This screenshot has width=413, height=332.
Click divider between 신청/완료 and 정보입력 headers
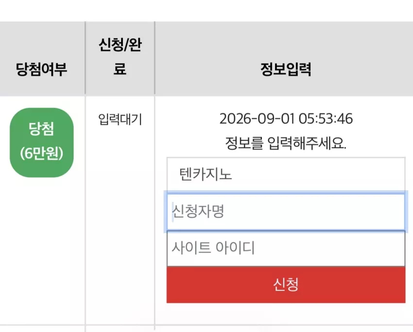click(155, 58)
